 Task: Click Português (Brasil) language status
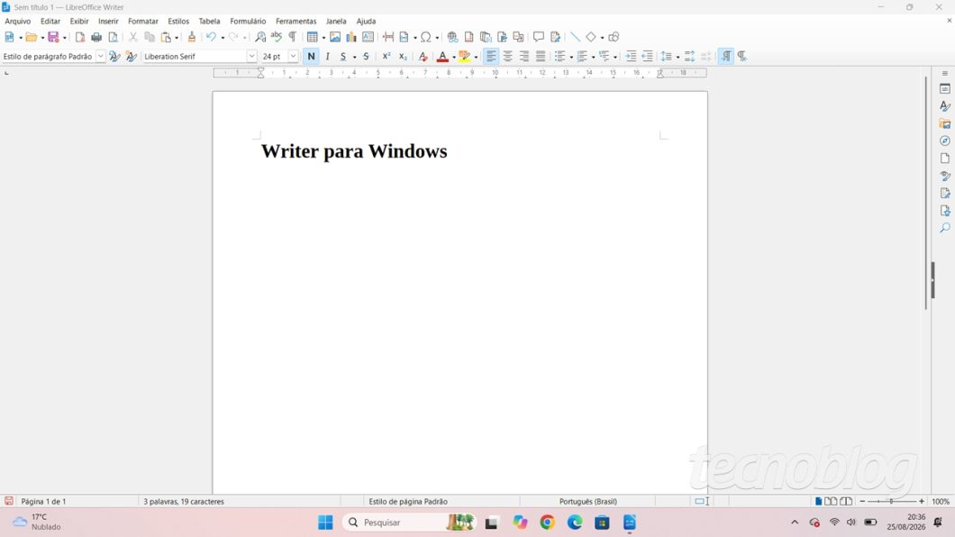(x=587, y=502)
